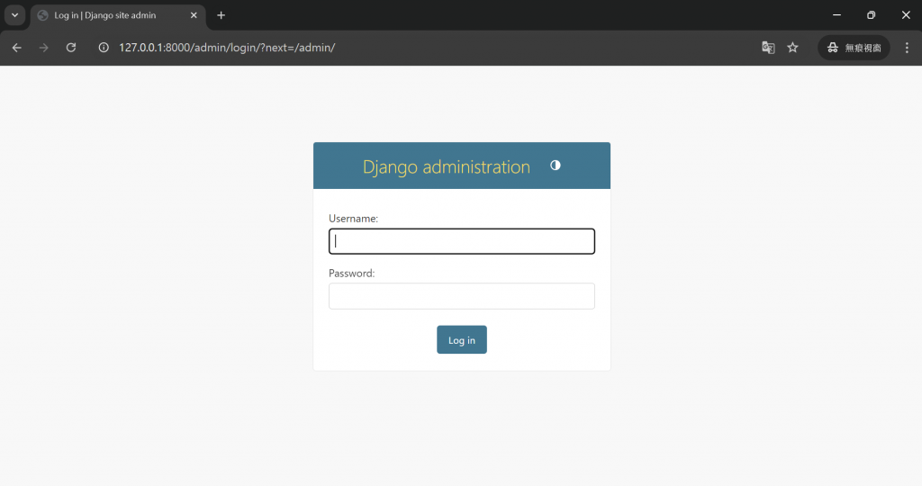This screenshot has height=486, width=922.
Task: Close the Log in Django site admin tab
Action: [194, 15]
